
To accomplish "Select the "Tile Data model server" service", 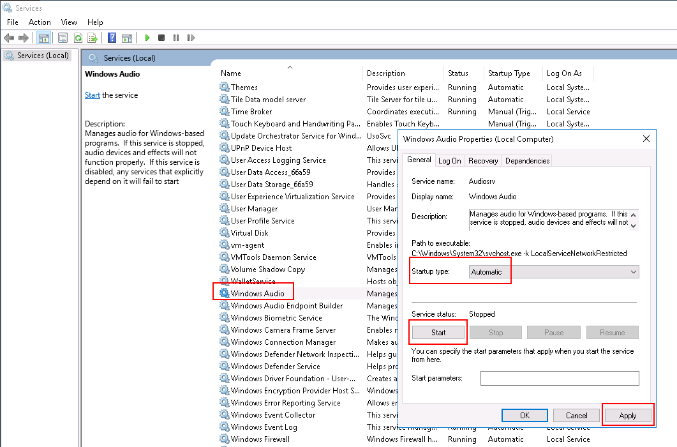I will pyautogui.click(x=268, y=100).
